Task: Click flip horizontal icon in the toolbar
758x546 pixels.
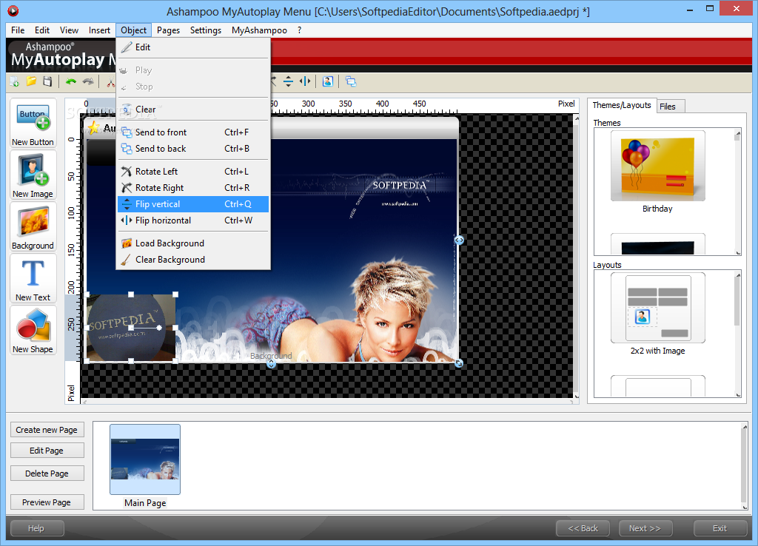Action: pos(305,81)
